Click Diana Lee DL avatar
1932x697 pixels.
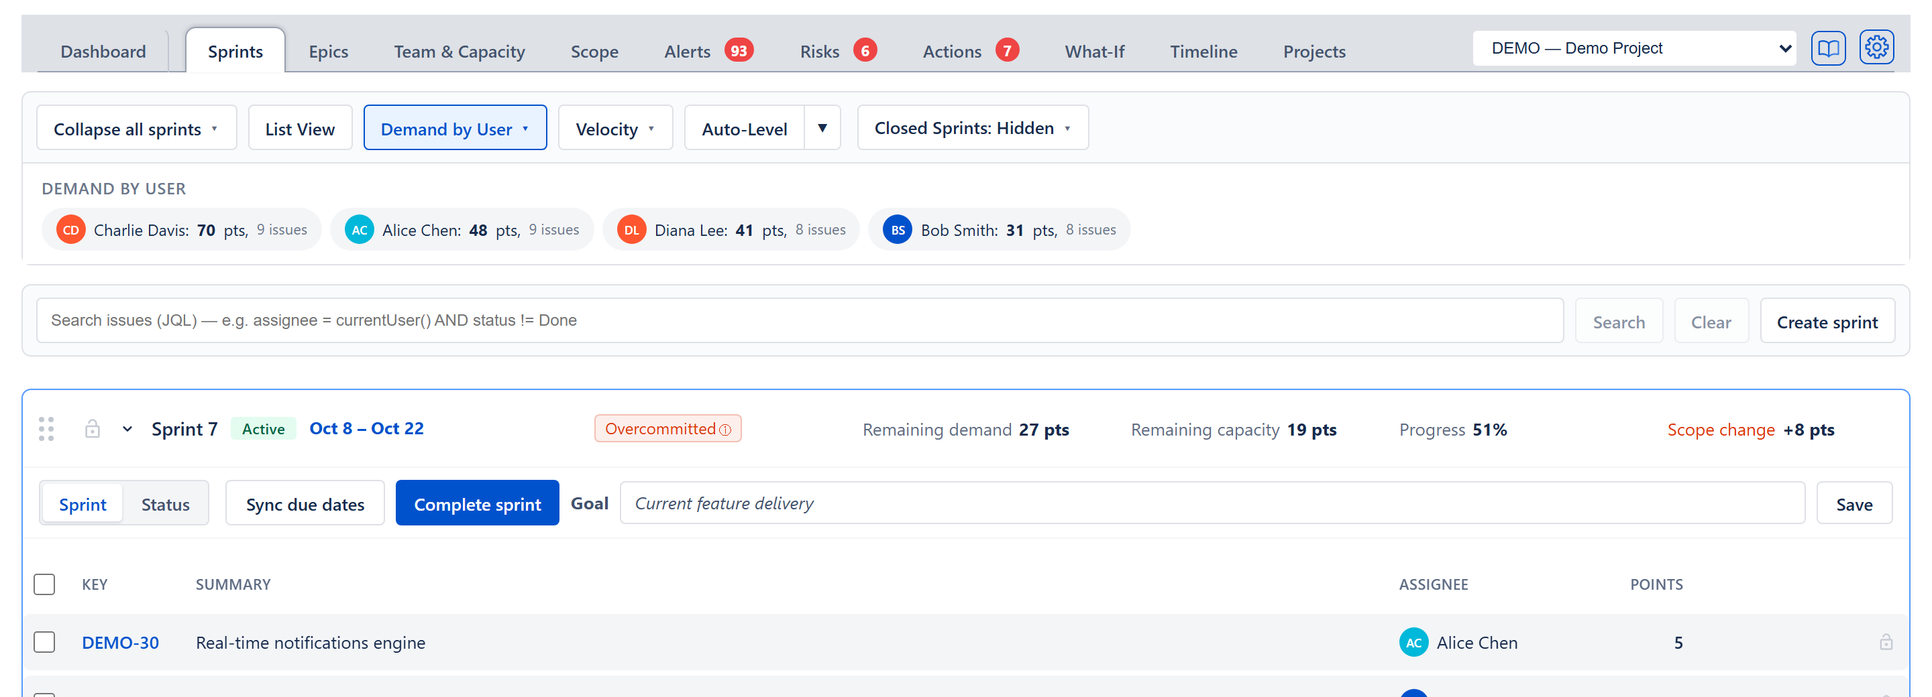[x=631, y=230]
